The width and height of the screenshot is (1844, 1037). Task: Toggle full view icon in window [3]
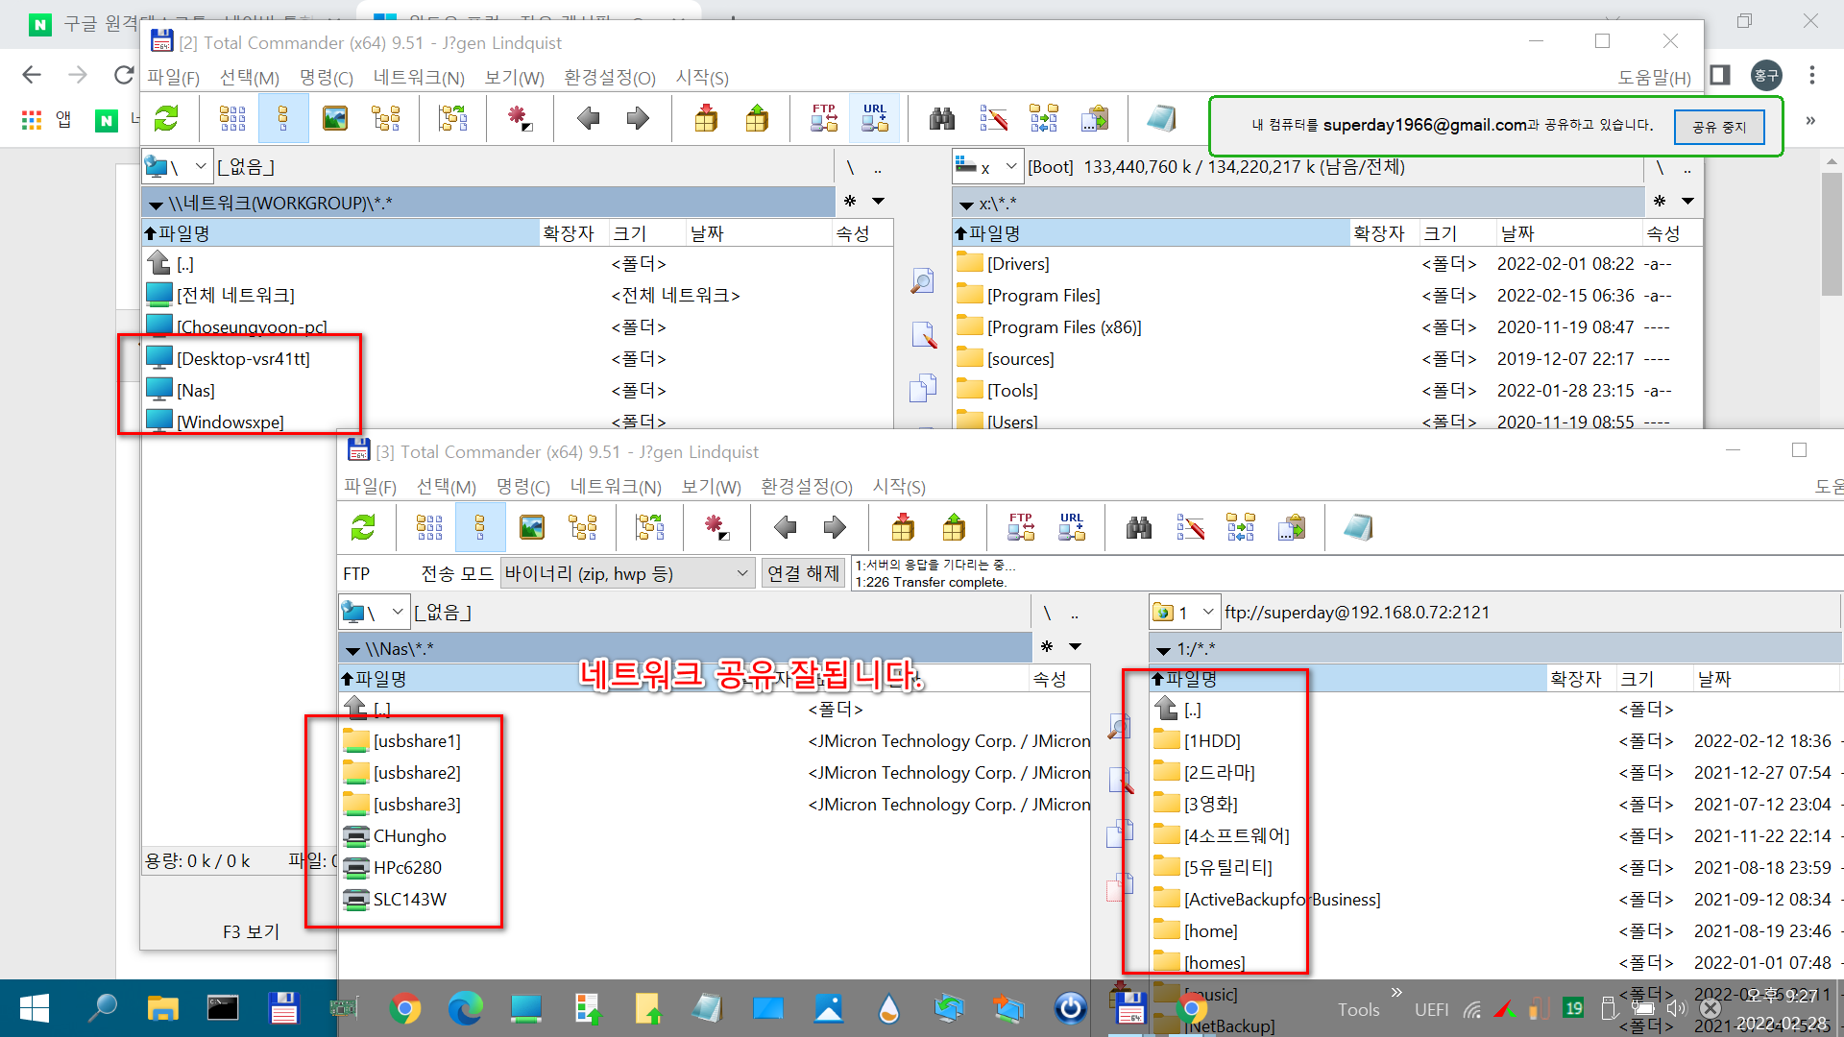pos(480,527)
